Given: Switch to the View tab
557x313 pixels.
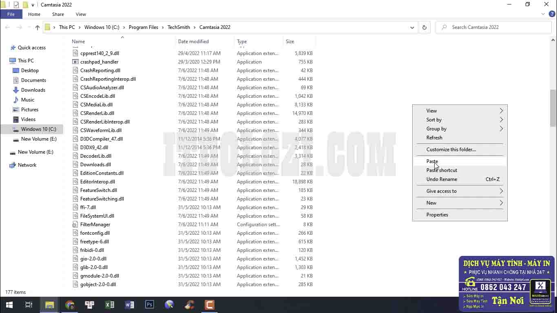Looking at the screenshot, I should pyautogui.click(x=80, y=14).
